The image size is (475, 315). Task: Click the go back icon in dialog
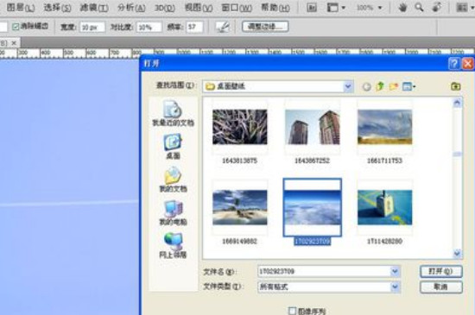click(366, 87)
